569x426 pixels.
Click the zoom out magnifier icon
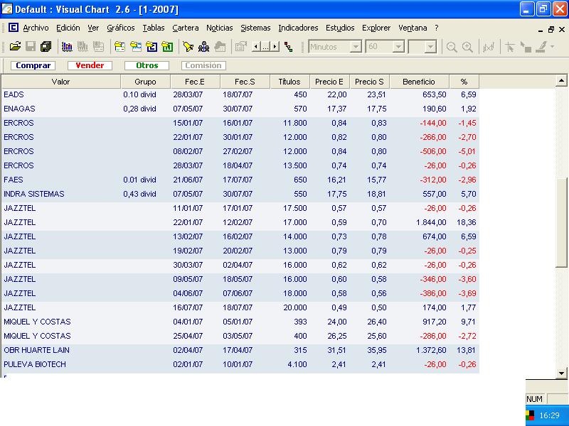point(452,47)
